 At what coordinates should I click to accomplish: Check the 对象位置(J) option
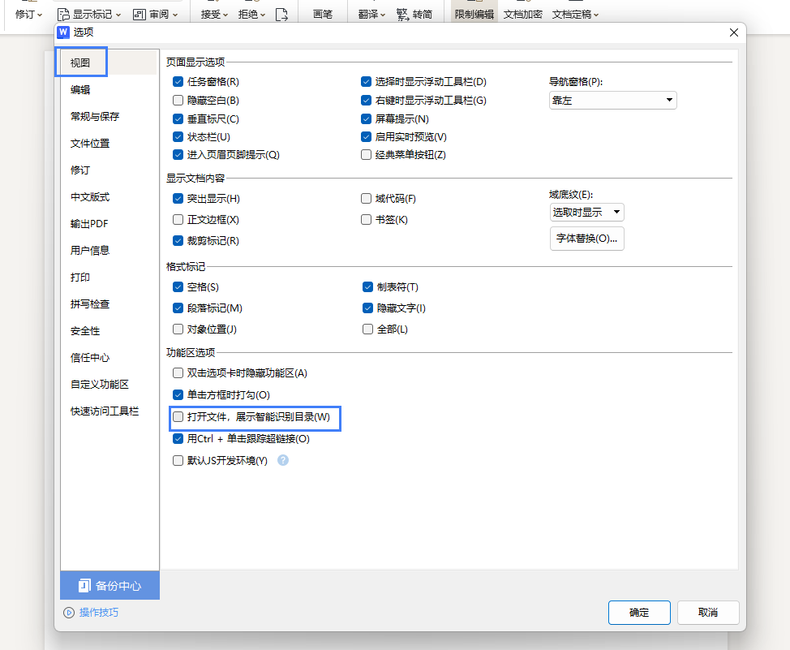(x=178, y=329)
